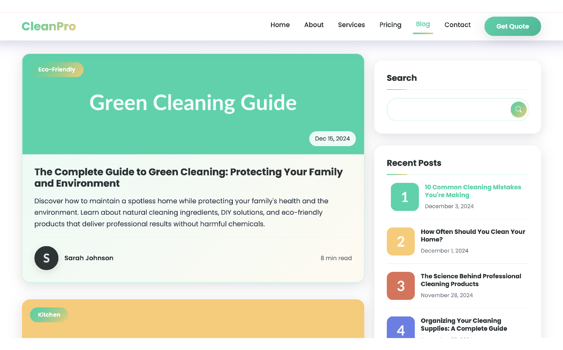Select the active Blog tab
The width and height of the screenshot is (563, 350).
pos(423,24)
